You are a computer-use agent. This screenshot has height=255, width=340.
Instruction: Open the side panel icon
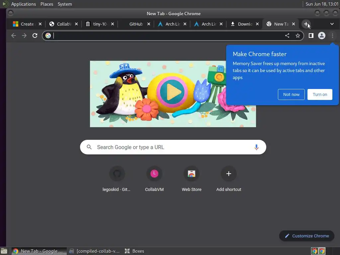(311, 36)
